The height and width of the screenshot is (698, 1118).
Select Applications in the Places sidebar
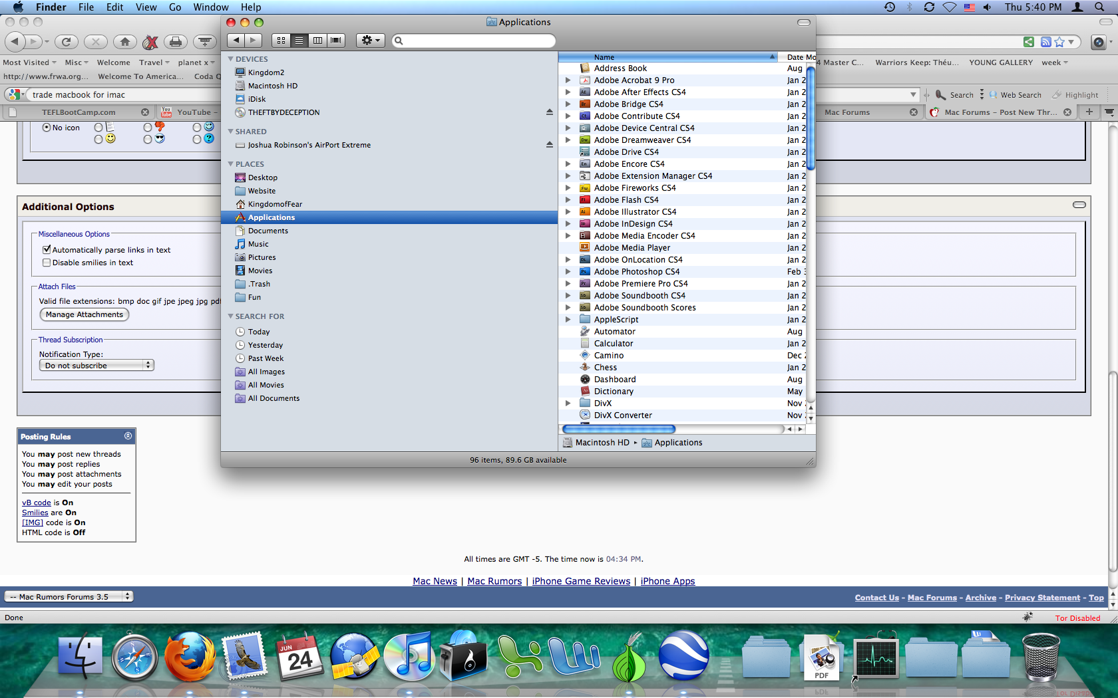click(x=389, y=217)
